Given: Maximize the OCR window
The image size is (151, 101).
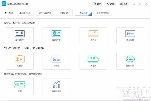Looking at the screenshot, I should [140, 4].
